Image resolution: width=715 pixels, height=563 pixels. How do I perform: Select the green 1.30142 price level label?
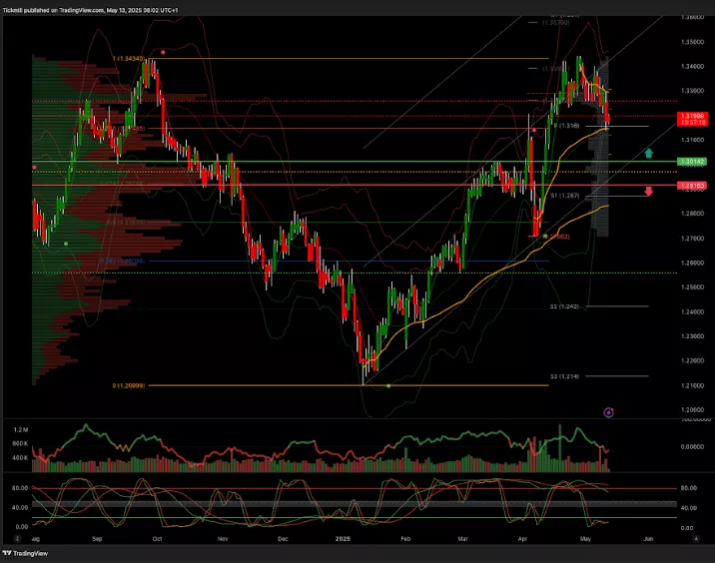(690, 161)
